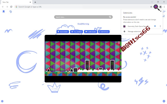This screenshot has width=167, height=104.
Task: Go forward to the next page
Action: (x=7, y=7)
